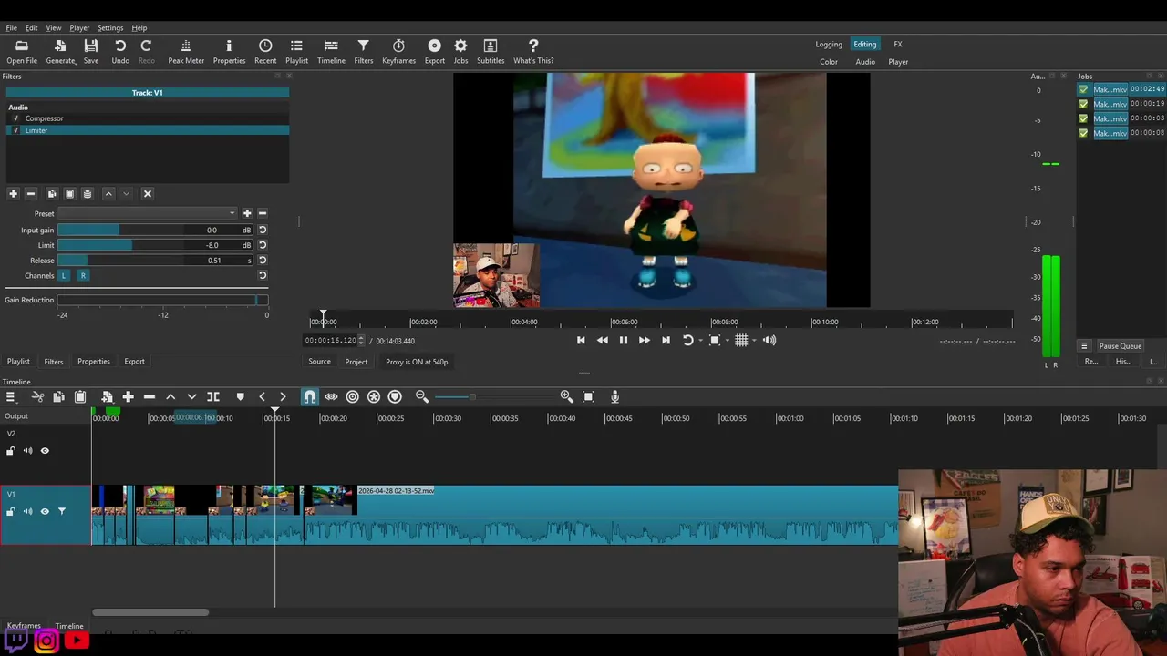Switch to Playlist tab

18,362
